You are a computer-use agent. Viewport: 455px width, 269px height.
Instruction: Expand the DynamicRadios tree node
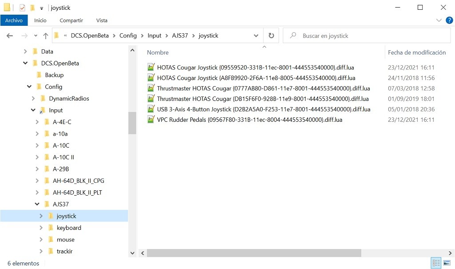coord(33,98)
